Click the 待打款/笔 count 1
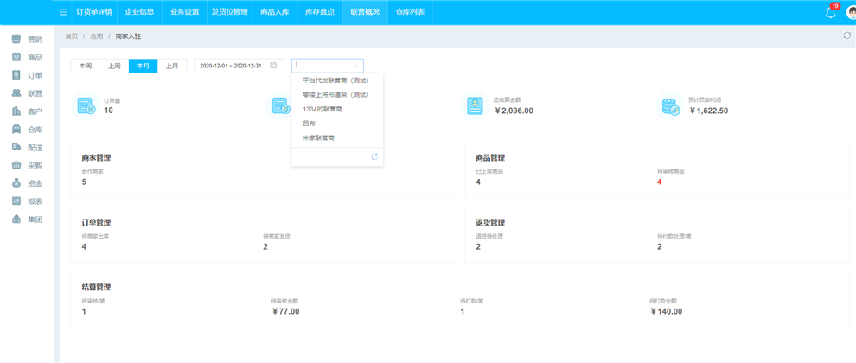 (x=463, y=312)
